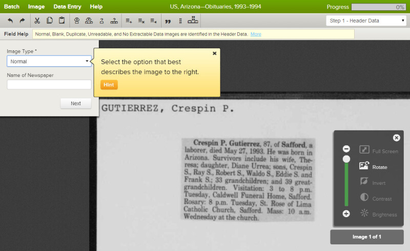Zoom out with the minus button
410x251 pixels.
[x=346, y=149]
